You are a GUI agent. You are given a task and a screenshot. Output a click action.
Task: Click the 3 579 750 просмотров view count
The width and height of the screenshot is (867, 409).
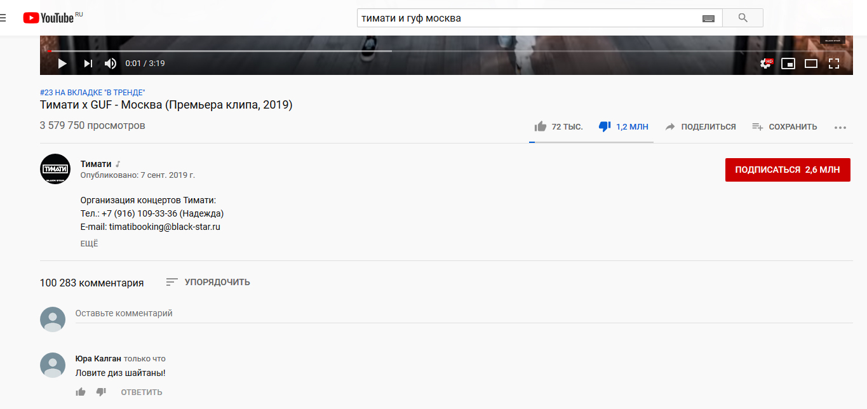click(x=93, y=126)
